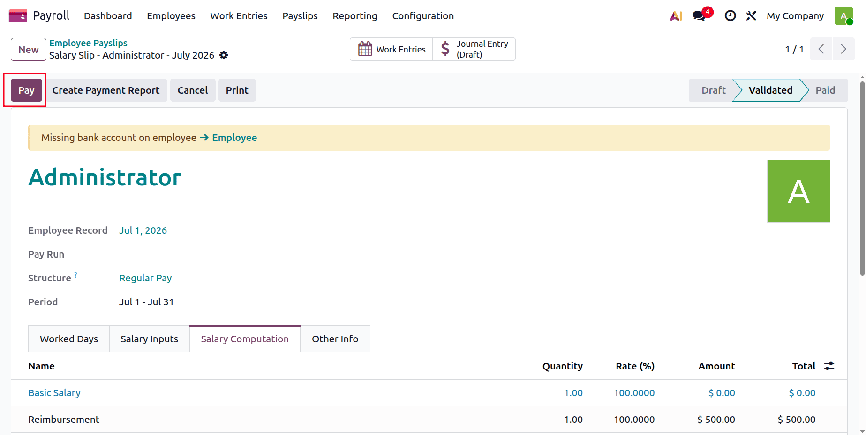Image resolution: width=866 pixels, height=435 pixels.
Task: Sort by the Total column header
Action: pyautogui.click(x=804, y=366)
